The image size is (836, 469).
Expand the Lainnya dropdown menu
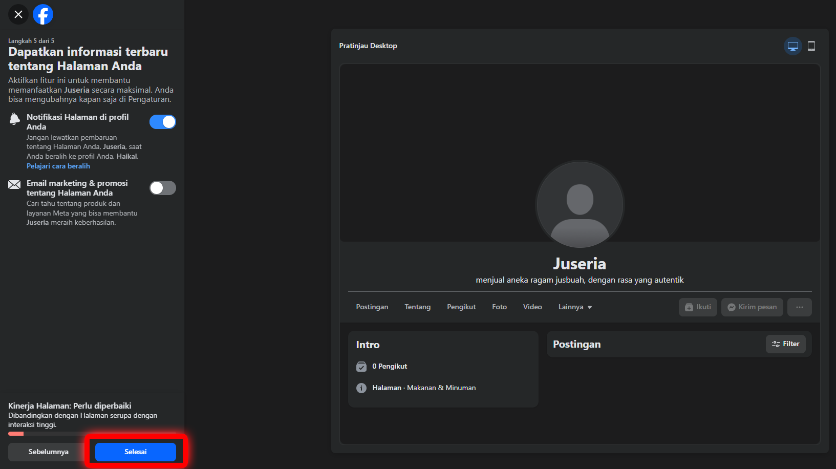[x=575, y=307]
